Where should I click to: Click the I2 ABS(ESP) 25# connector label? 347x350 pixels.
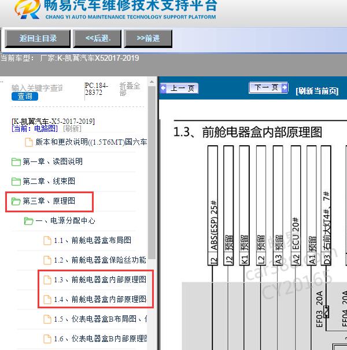tap(213, 205)
